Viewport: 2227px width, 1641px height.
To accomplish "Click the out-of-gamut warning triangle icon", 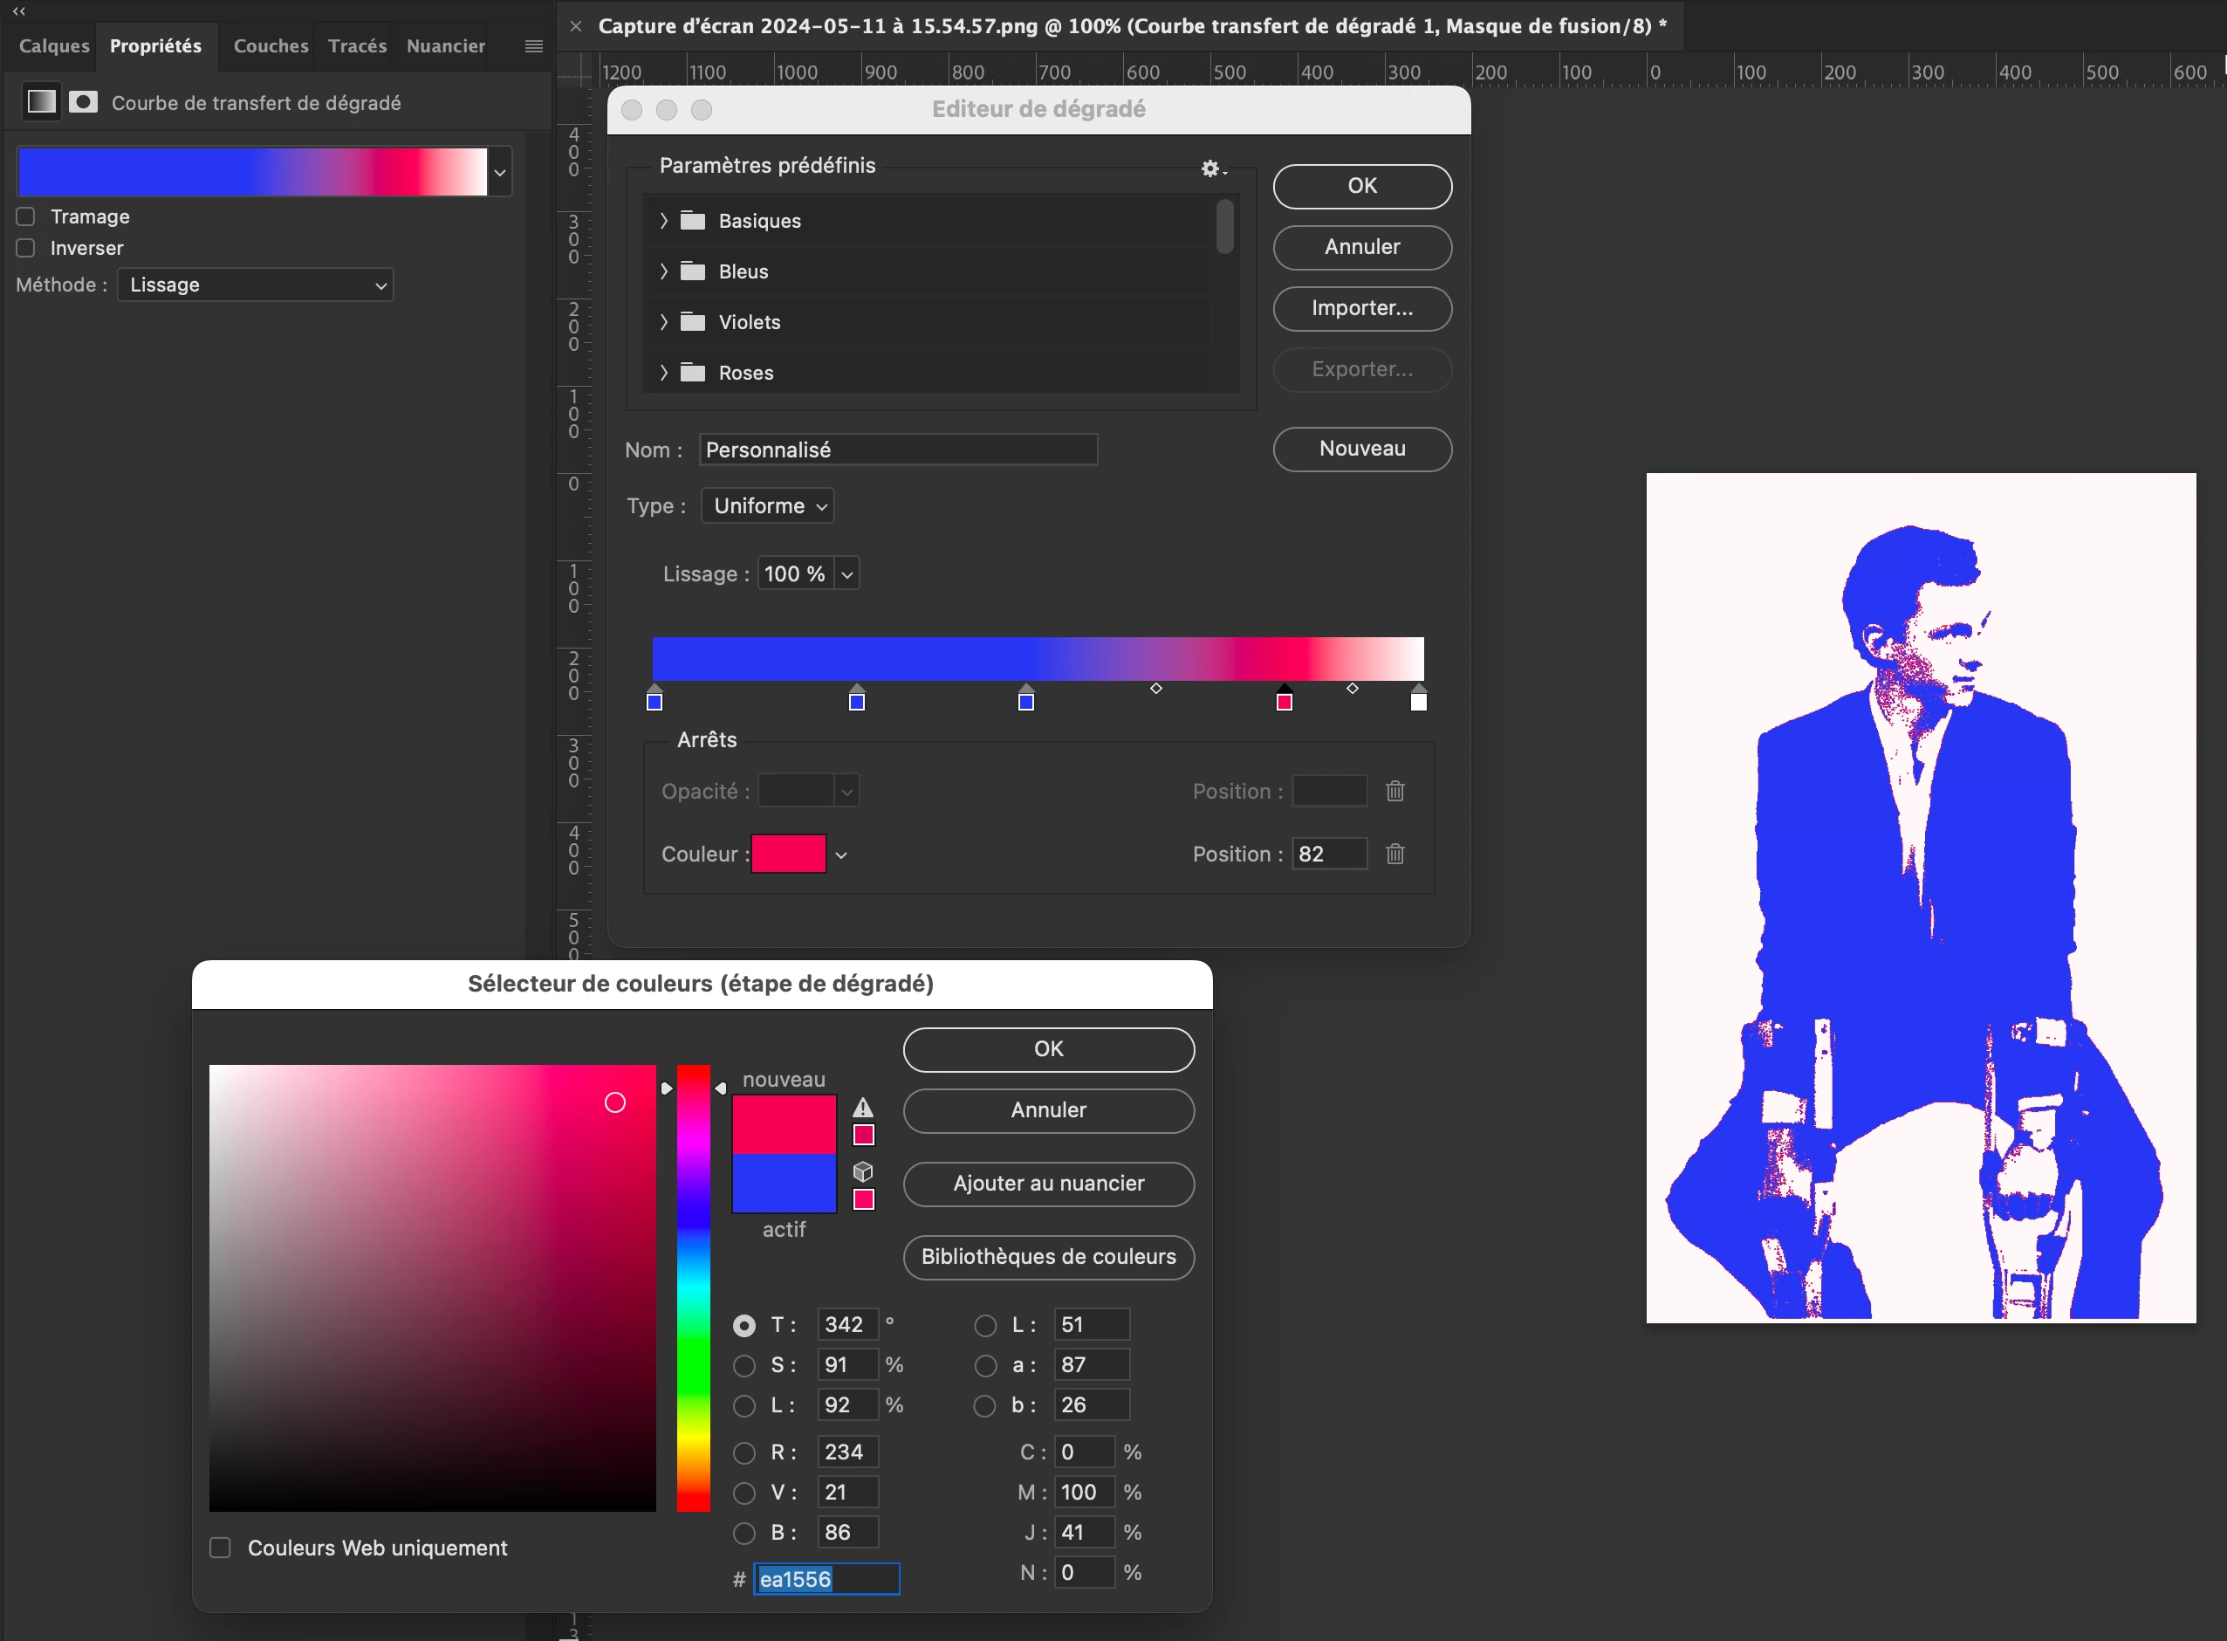I will [x=863, y=1108].
